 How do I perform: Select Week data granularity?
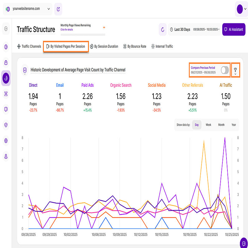click(208, 125)
